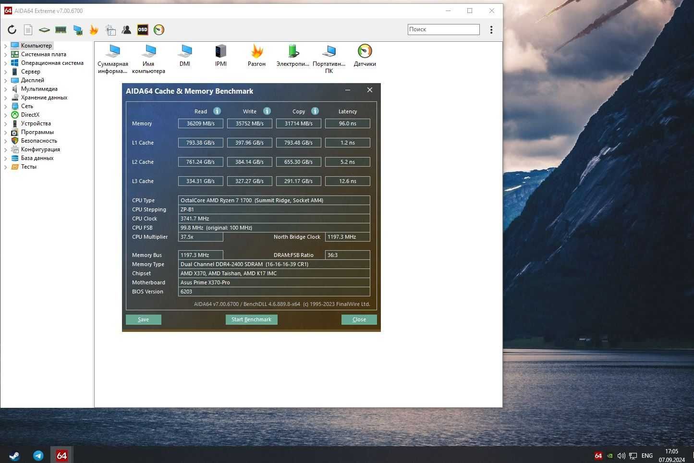Open the IPMI server icon
Image resolution: width=694 pixels, height=463 pixels.
221,56
